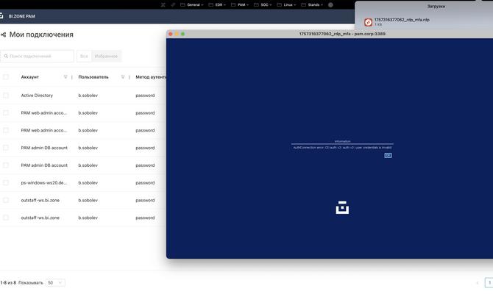Screen dimensions: 493x294
Task: Tick the checkbox for Active Directory row
Action: (6, 95)
